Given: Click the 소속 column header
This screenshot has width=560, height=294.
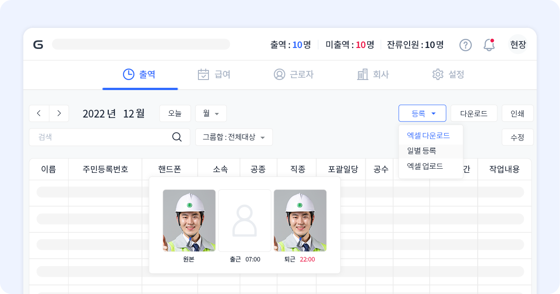Looking at the screenshot, I should [220, 169].
